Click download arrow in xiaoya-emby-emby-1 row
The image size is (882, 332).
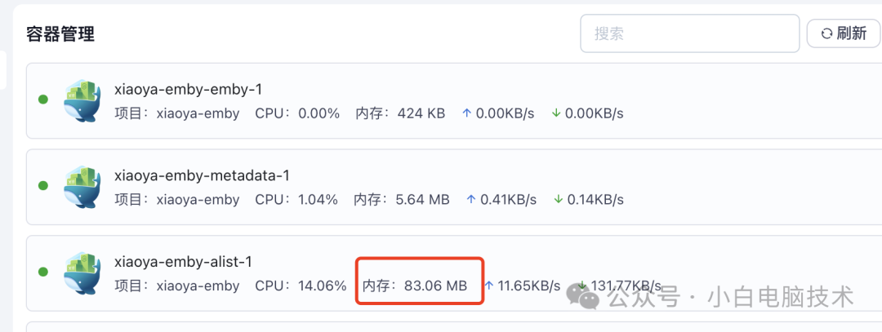pos(556,113)
